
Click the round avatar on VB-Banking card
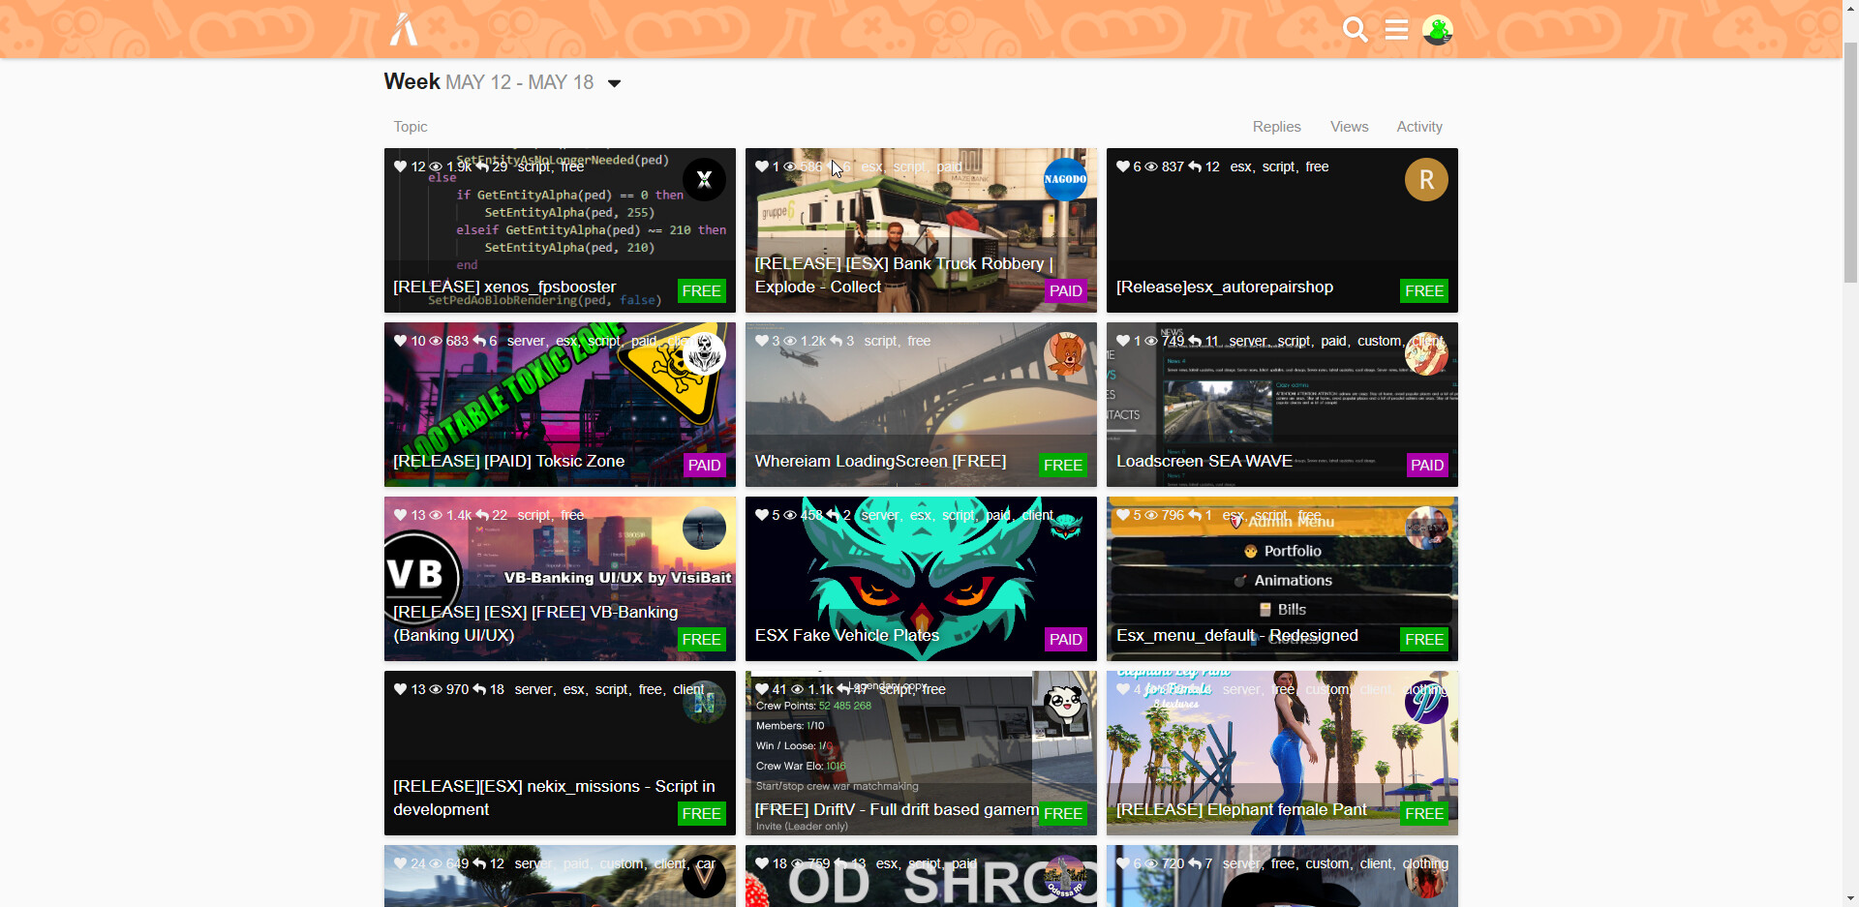[x=704, y=528]
